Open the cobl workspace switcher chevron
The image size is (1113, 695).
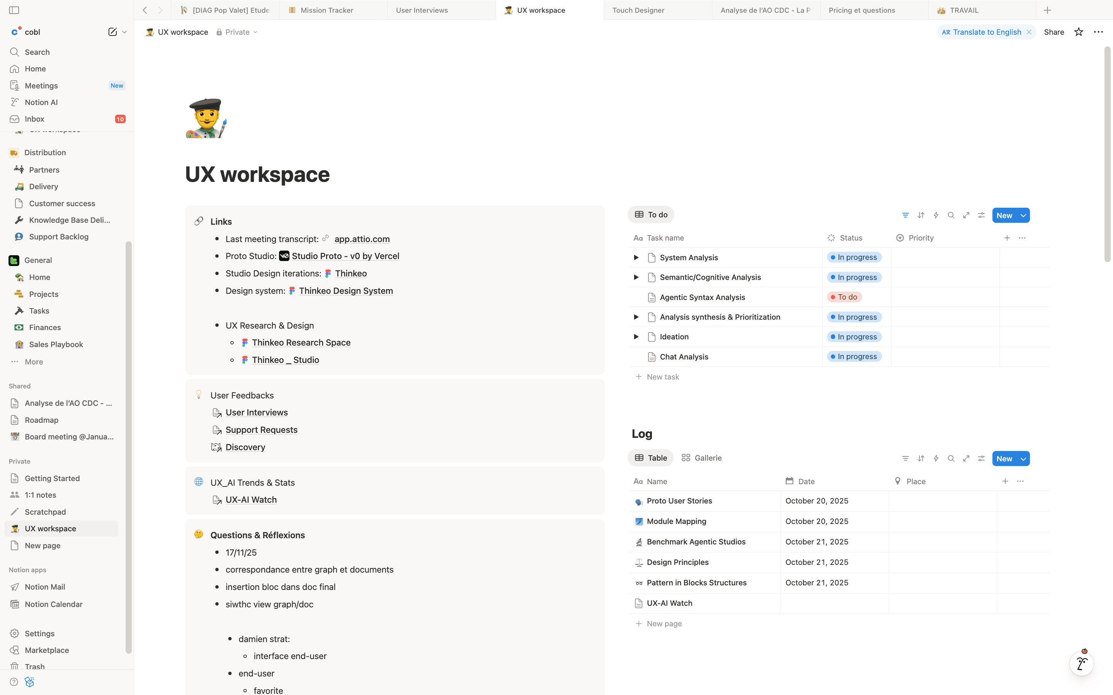click(124, 32)
